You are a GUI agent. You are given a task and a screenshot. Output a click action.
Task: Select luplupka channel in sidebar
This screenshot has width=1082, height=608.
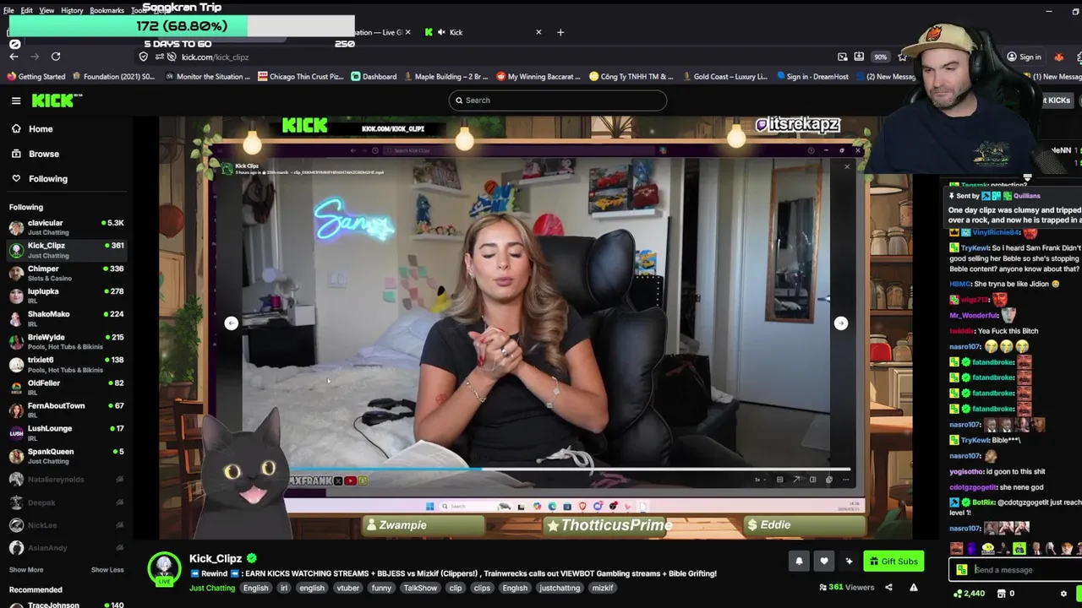tap(66, 296)
